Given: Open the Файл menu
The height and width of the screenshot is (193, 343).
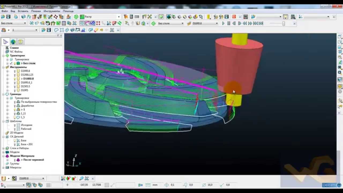Looking at the screenshot, I should tap(4, 11).
